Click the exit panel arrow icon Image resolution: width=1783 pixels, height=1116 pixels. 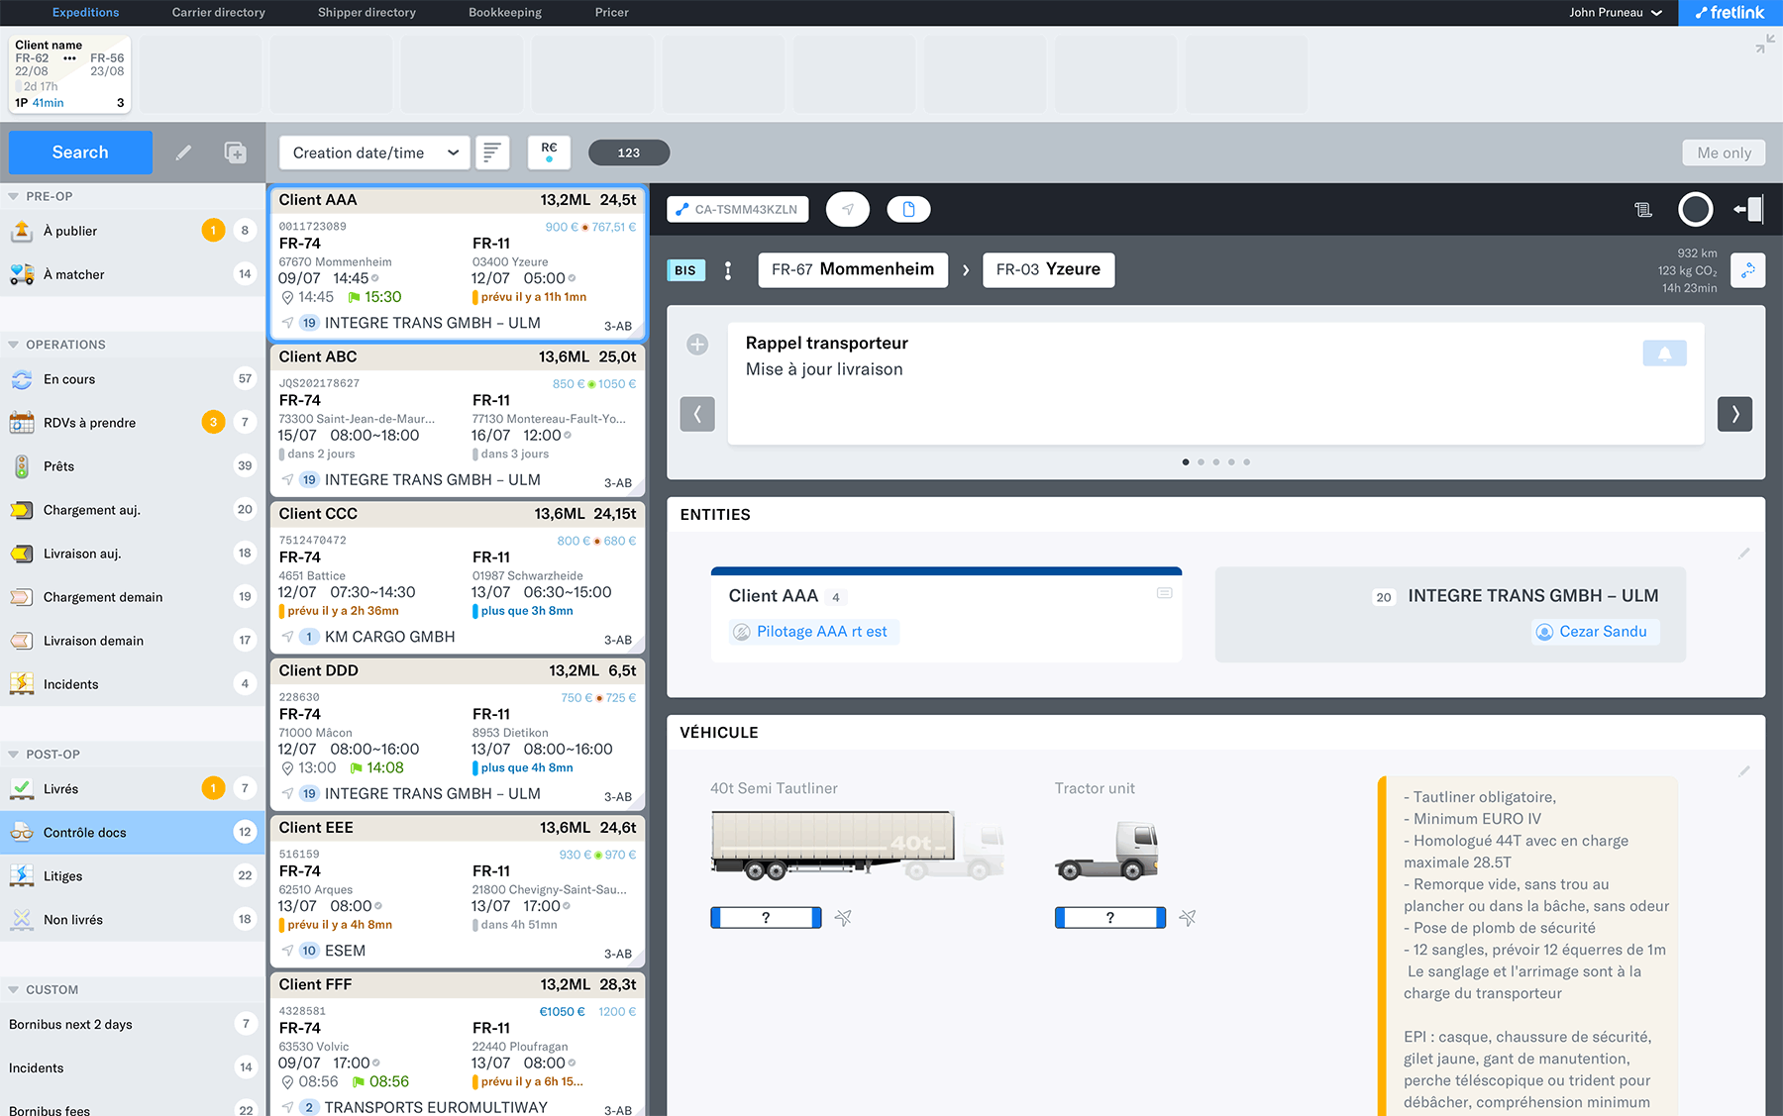pyautogui.click(x=1748, y=209)
